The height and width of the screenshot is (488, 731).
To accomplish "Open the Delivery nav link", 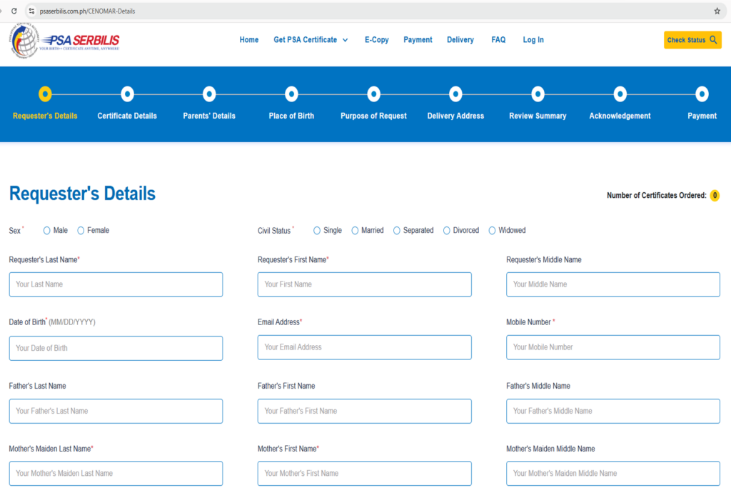I will [x=460, y=40].
